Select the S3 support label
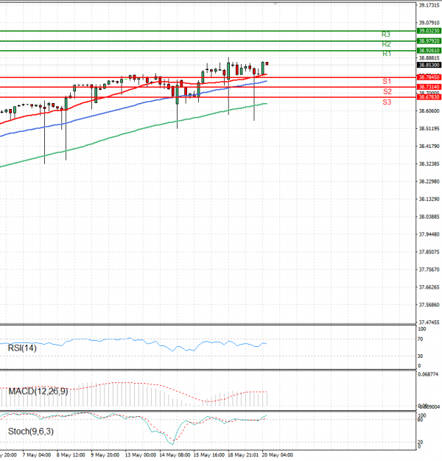 tap(386, 102)
